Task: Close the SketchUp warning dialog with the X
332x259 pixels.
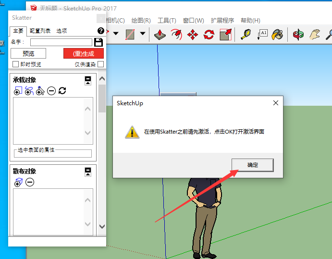Action: 276,103
